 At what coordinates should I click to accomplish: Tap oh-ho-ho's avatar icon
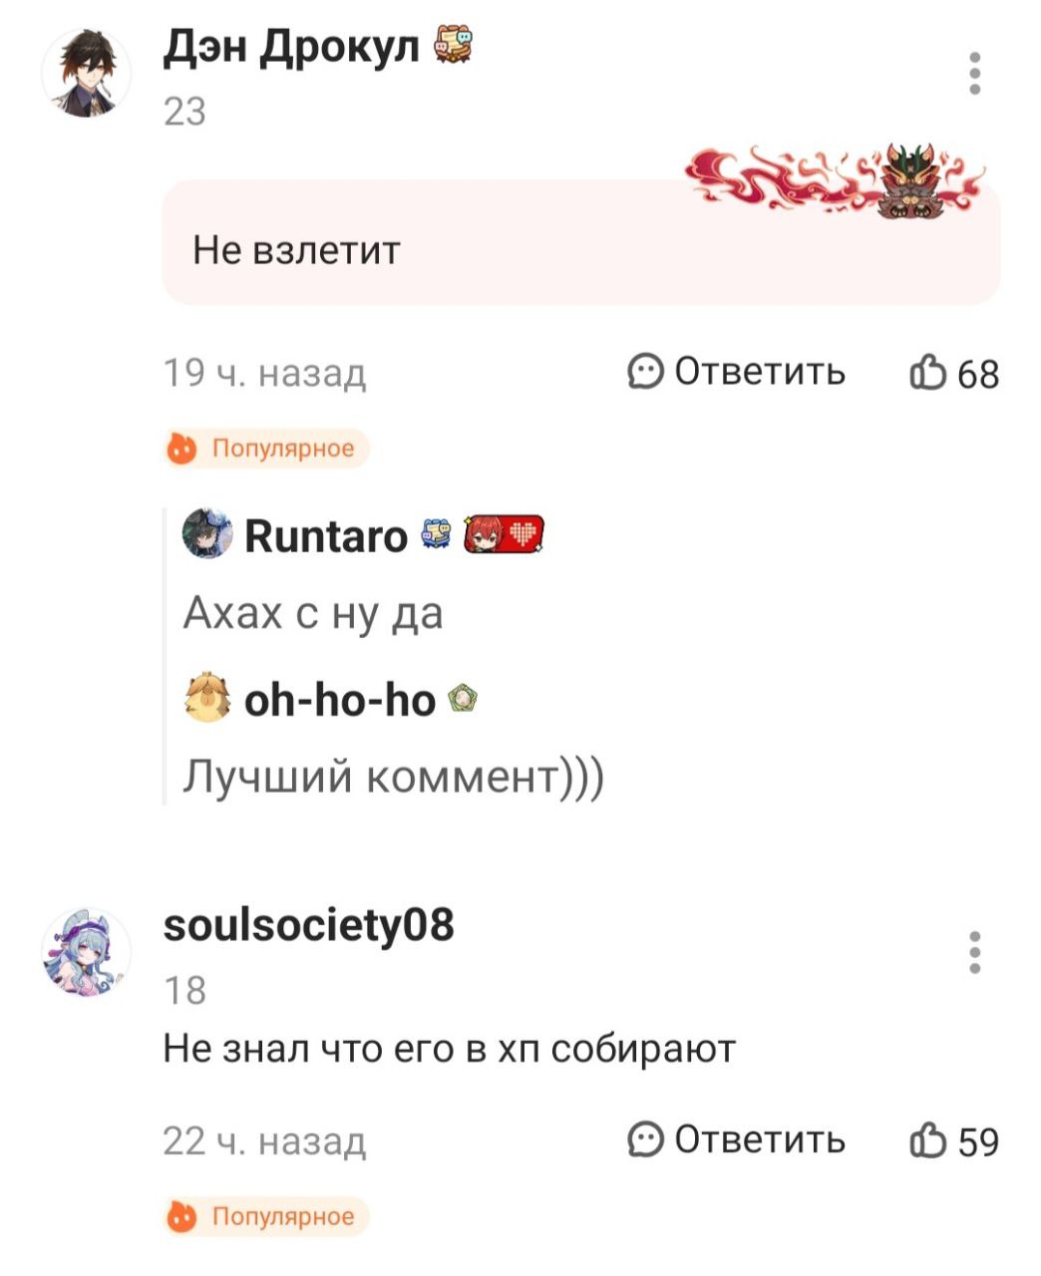(x=207, y=699)
